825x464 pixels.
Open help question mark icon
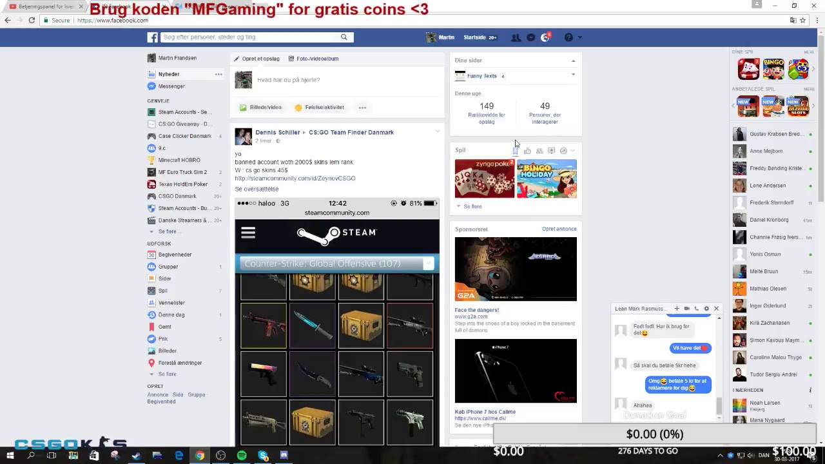pyautogui.click(x=568, y=37)
